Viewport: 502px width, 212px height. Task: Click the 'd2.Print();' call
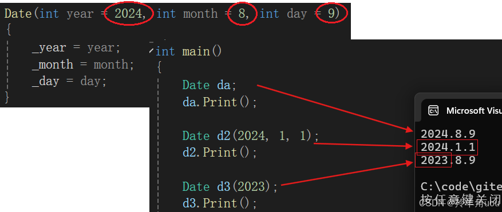pyautogui.click(x=220, y=152)
